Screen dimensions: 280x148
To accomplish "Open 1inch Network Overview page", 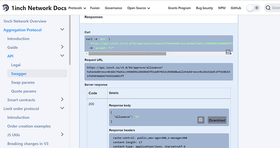I will point(25,21).
